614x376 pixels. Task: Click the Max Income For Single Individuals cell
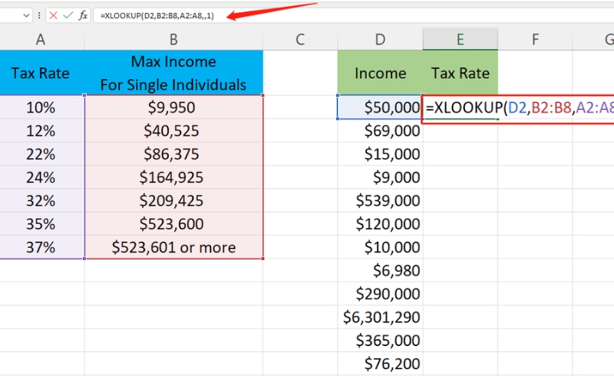tap(173, 74)
